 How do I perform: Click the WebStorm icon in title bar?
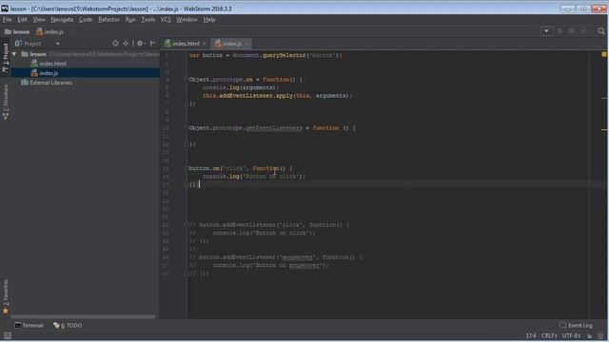pyautogui.click(x=5, y=9)
